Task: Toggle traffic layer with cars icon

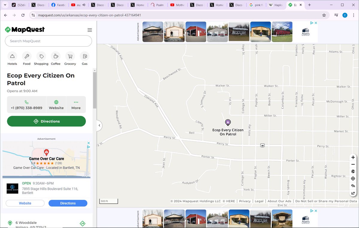Action: [353, 186]
